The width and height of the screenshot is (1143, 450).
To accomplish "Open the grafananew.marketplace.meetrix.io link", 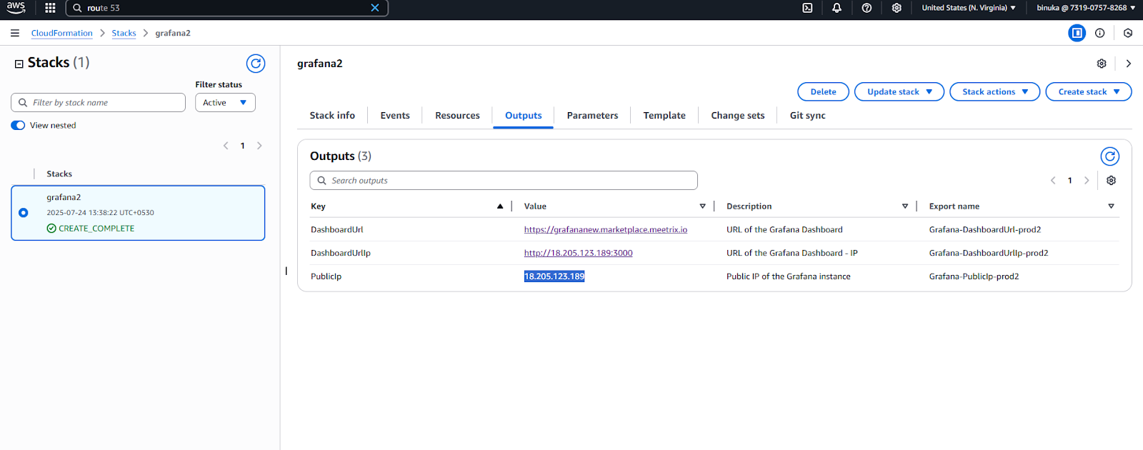I will coord(606,230).
